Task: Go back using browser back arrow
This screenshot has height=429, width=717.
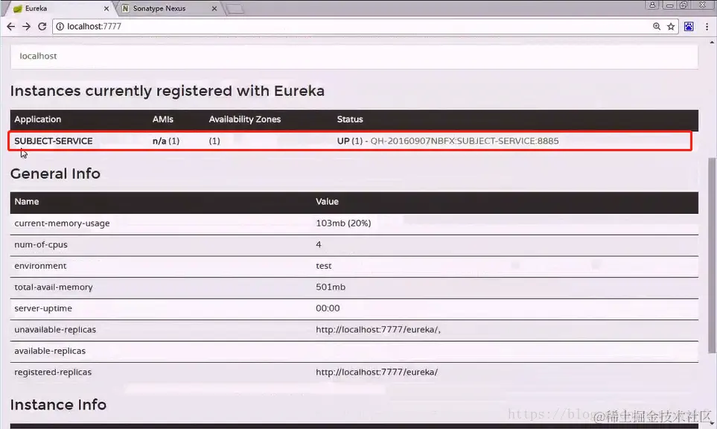Action: tap(11, 27)
